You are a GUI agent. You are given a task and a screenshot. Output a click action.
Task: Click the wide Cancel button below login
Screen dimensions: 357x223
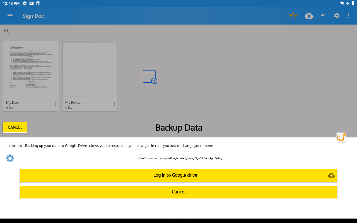point(178,192)
